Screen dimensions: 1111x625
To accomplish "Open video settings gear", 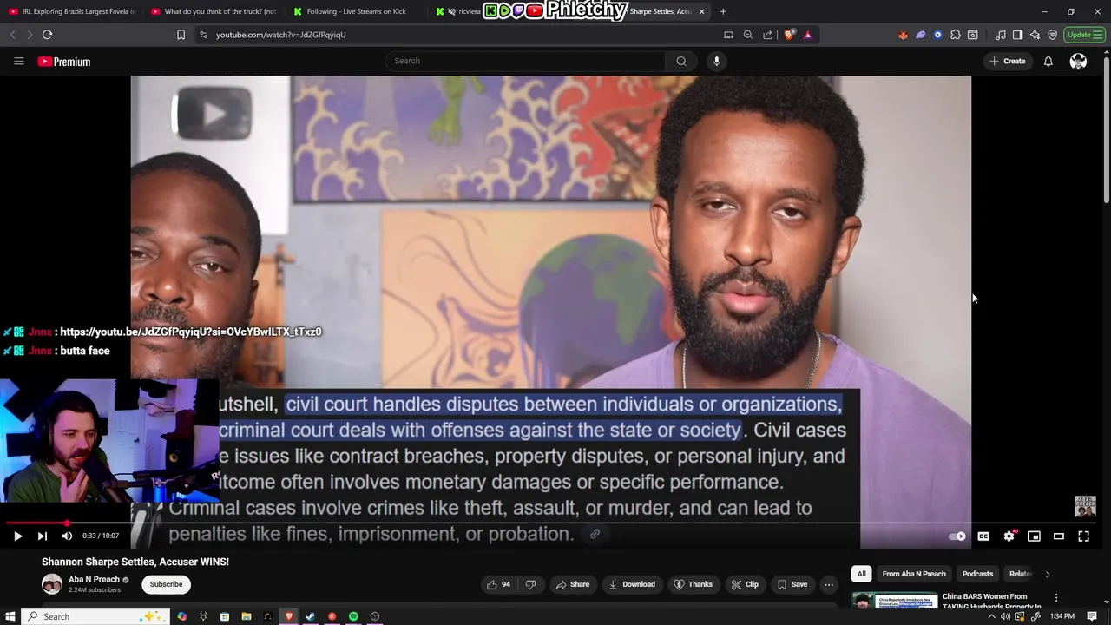I will click(x=1009, y=536).
